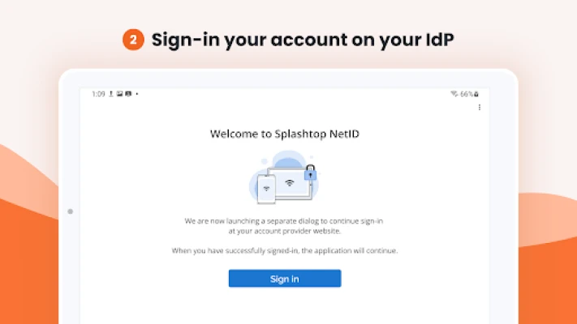Tap the 1:09 clock in status bar
Screen dimensions: 577x324
(98, 94)
